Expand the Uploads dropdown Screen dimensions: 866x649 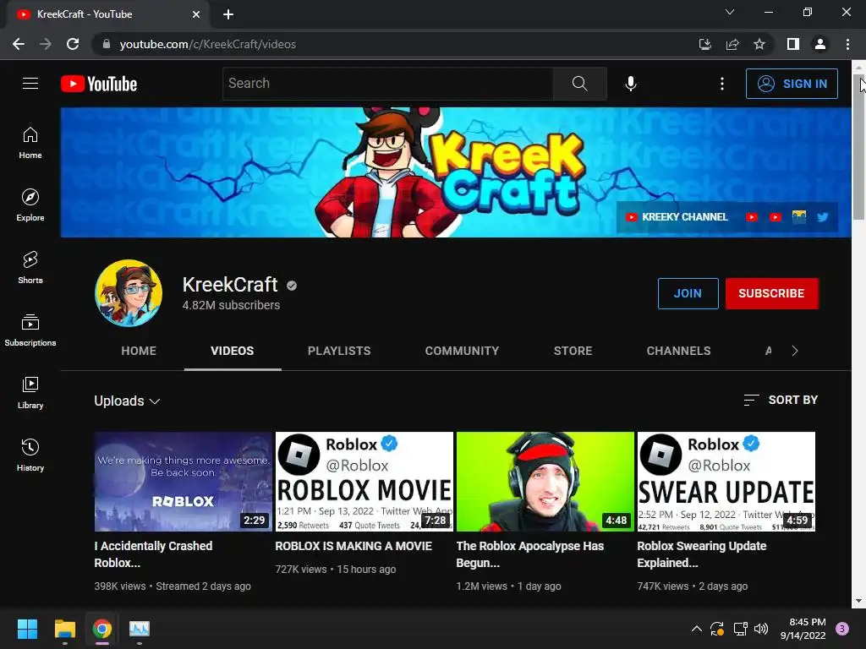coord(127,401)
